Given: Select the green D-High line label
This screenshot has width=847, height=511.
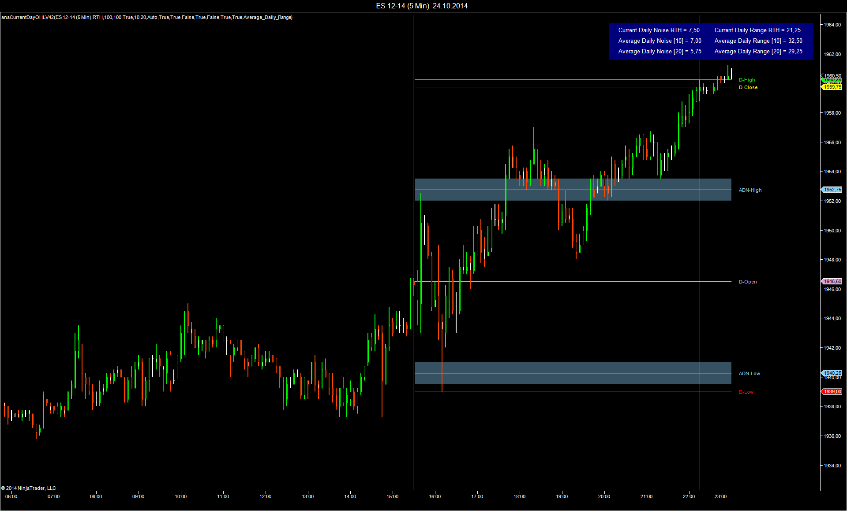Looking at the screenshot, I should (x=746, y=80).
